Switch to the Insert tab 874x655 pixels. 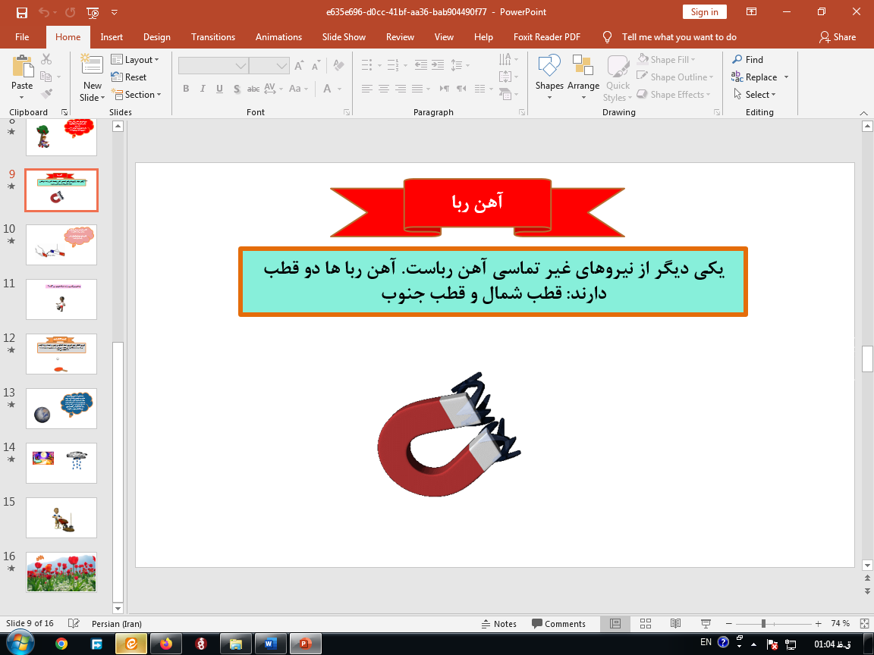[112, 36]
